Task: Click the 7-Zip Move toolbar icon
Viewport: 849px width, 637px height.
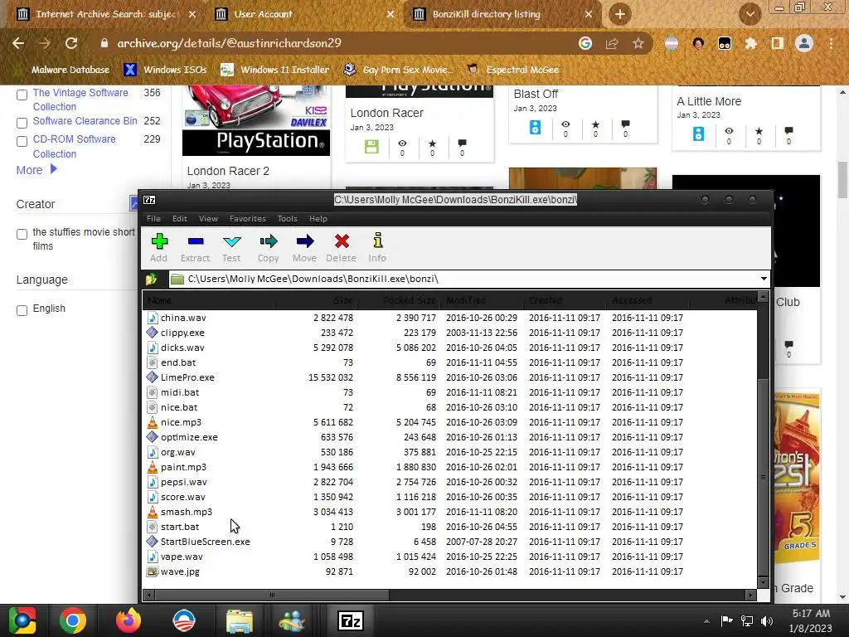Action: (305, 241)
